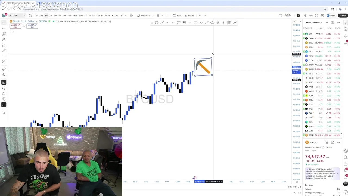Click the Undo arrow
Image resolution: width=348 pixels, height=196 pixels.
click(x=200, y=16)
